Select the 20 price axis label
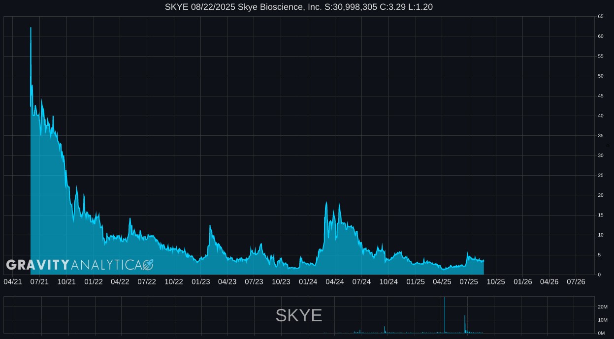Viewport: 614px width, 339px height. pyautogui.click(x=601, y=195)
